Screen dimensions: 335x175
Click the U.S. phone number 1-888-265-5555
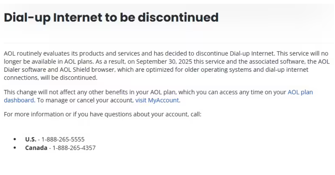(63, 139)
